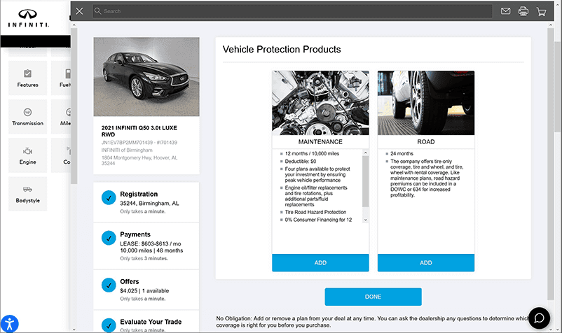
Task: Click the INFINITI logo
Action: (28, 18)
